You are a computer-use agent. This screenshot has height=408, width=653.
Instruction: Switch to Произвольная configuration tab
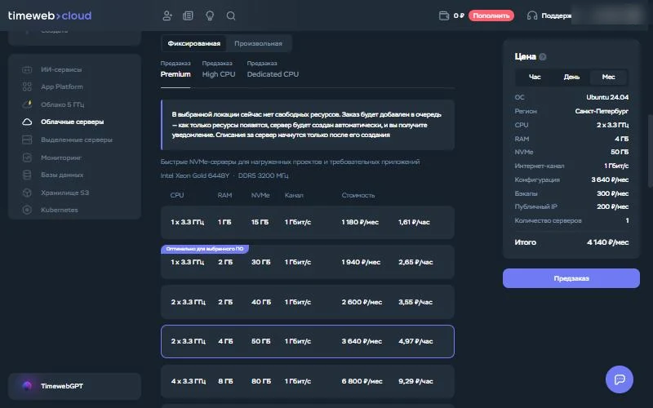pyautogui.click(x=258, y=43)
